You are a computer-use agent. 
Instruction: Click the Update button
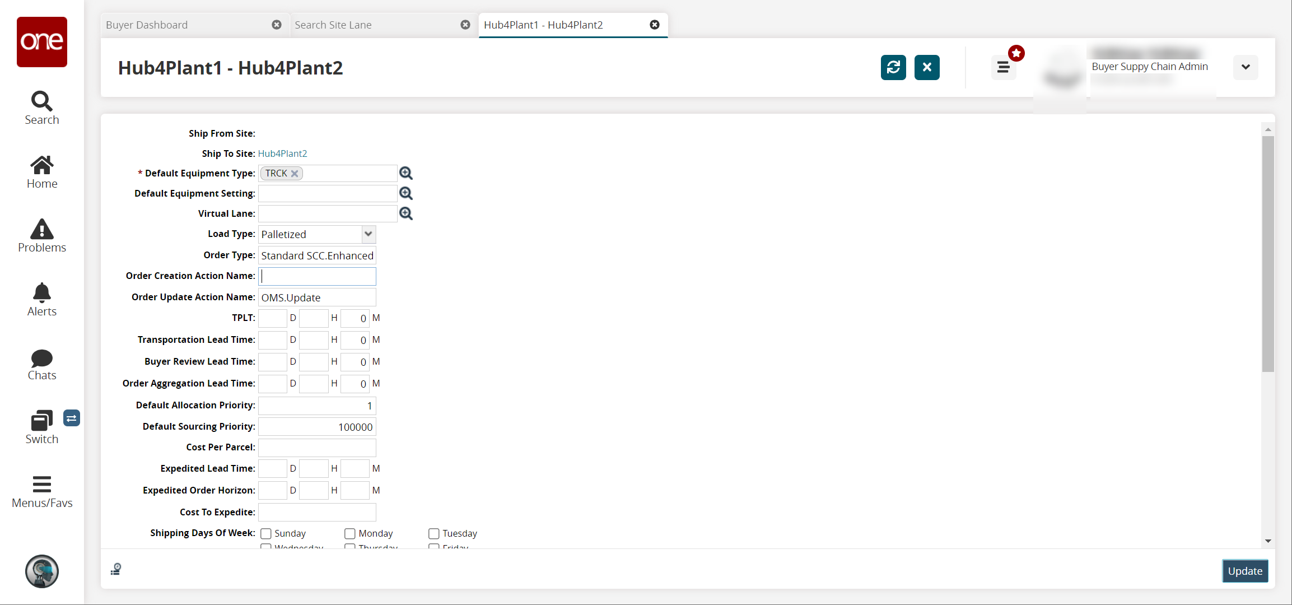click(x=1244, y=571)
